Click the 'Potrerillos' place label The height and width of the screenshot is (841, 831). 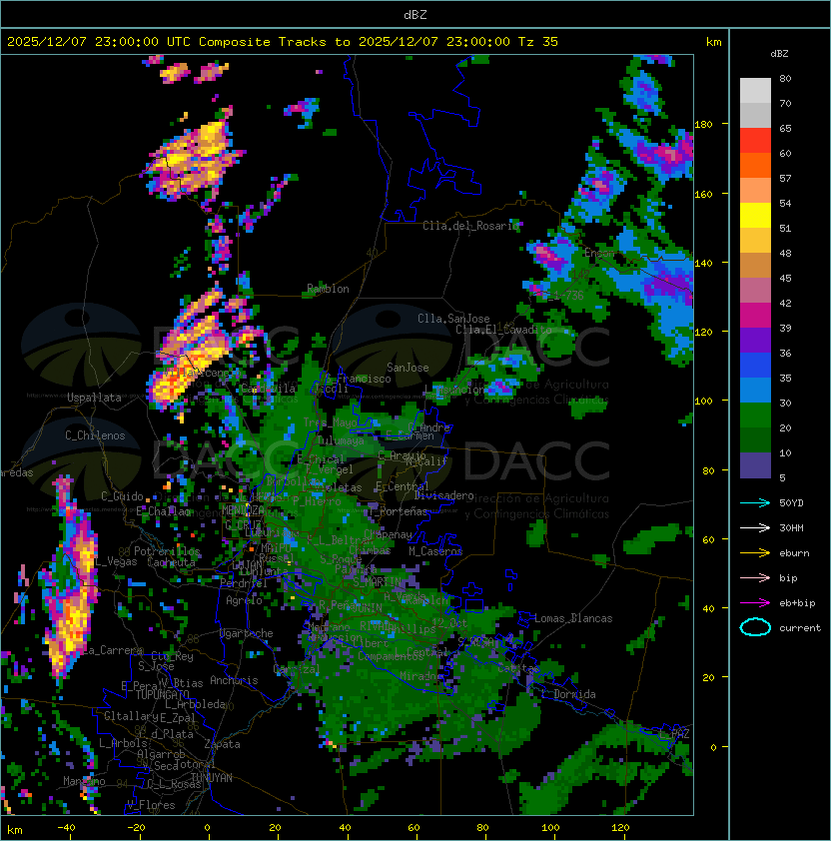point(167,551)
